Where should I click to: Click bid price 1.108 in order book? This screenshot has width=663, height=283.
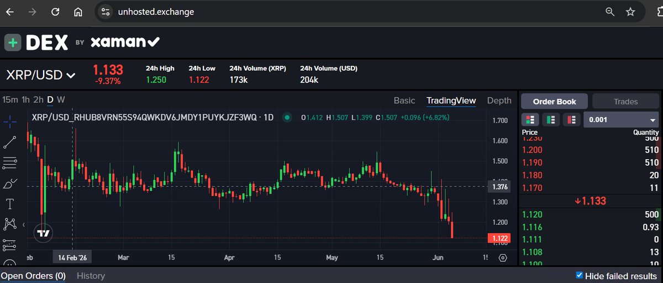coord(533,252)
